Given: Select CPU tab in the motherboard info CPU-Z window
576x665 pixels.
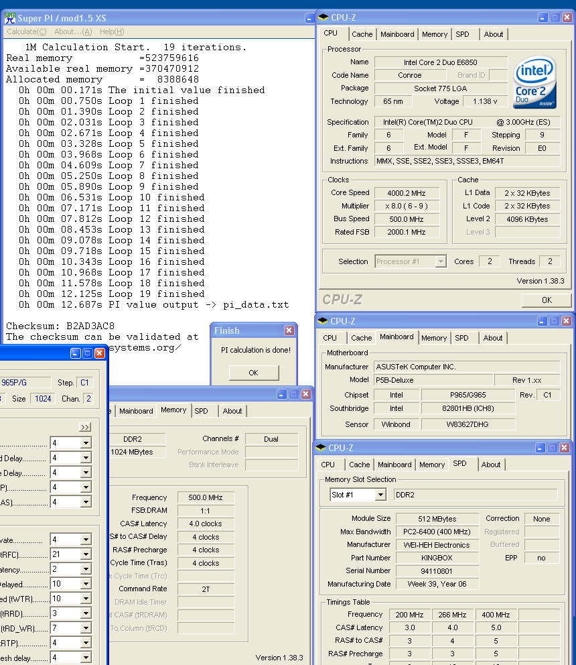Looking at the screenshot, I should point(330,338).
